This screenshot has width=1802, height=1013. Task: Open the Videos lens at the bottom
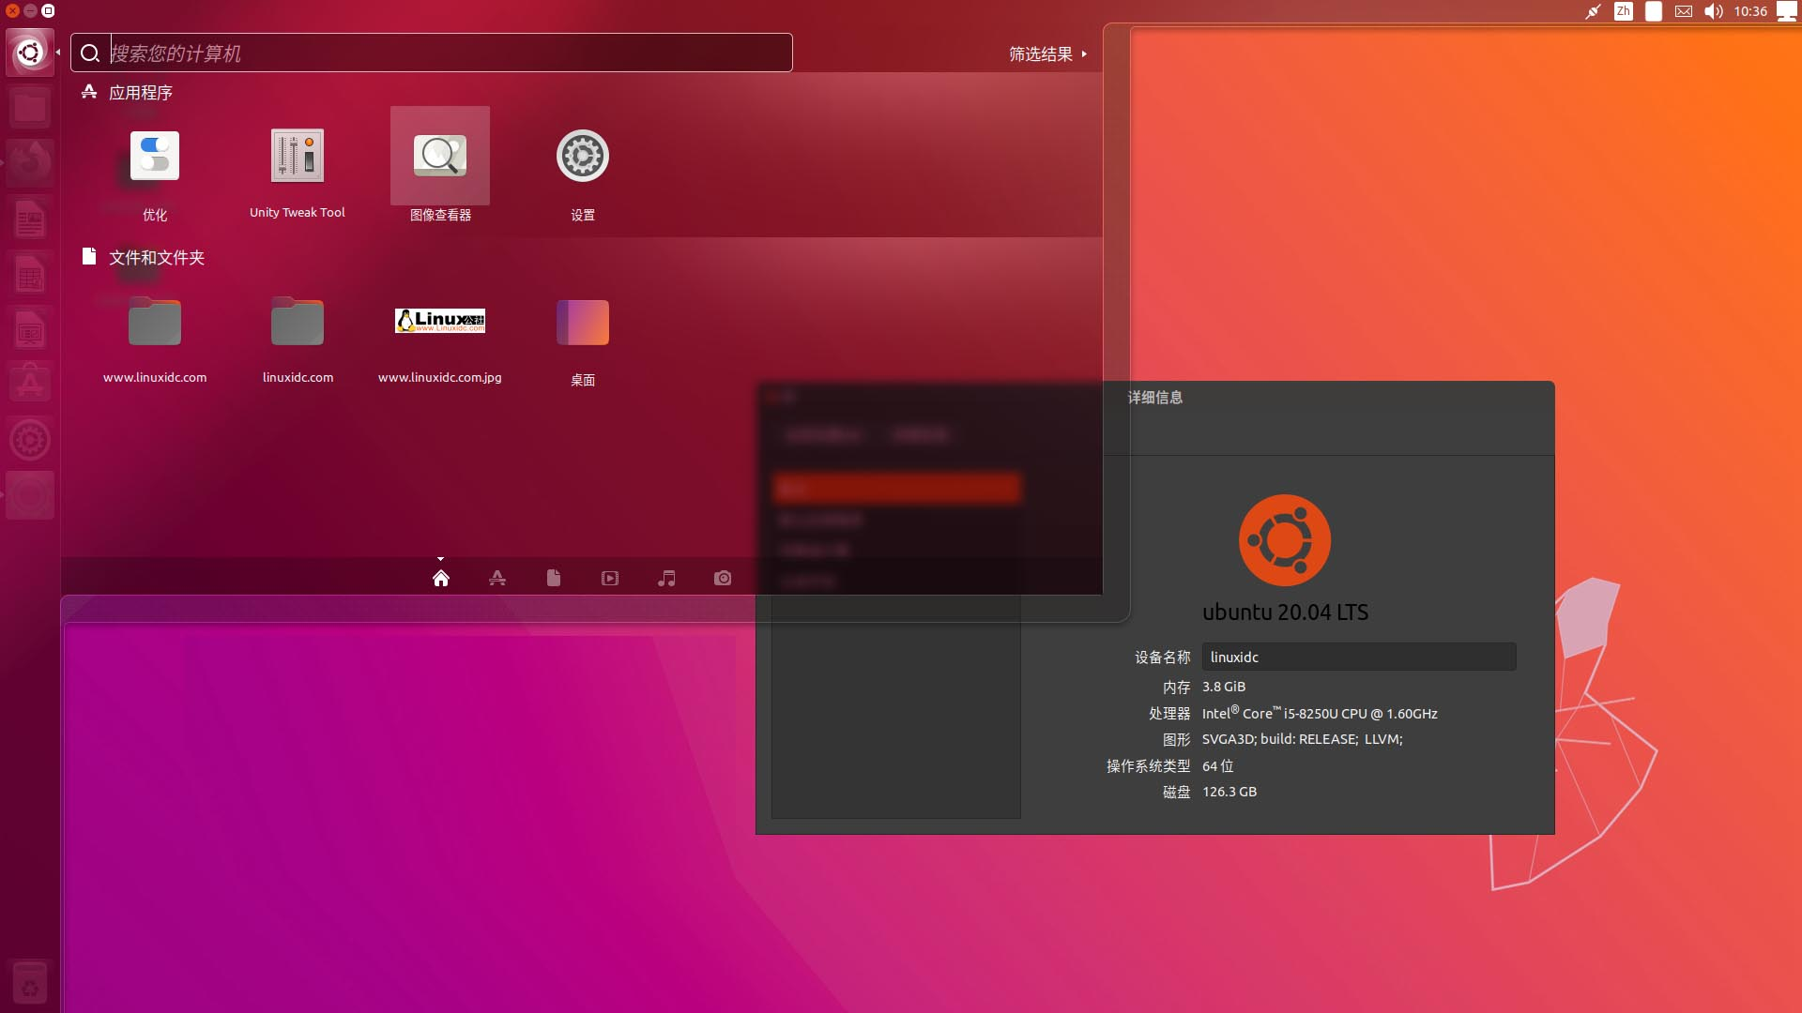pos(610,578)
